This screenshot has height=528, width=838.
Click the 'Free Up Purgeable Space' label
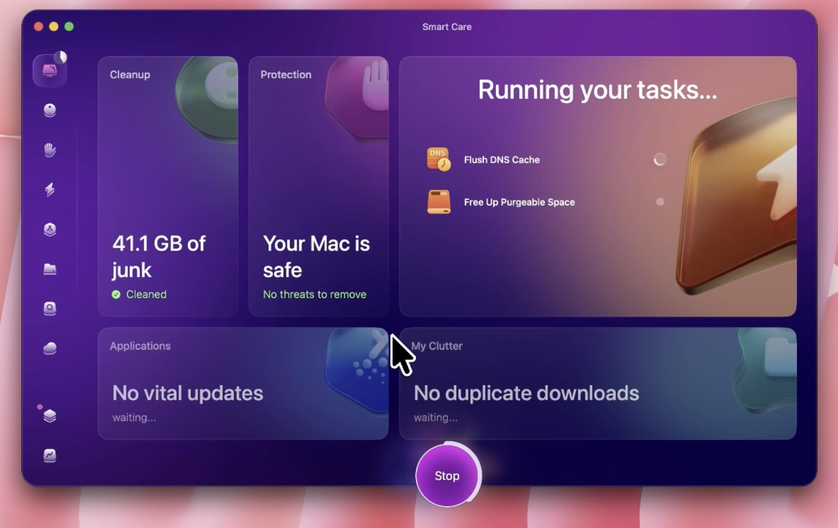pyautogui.click(x=519, y=202)
